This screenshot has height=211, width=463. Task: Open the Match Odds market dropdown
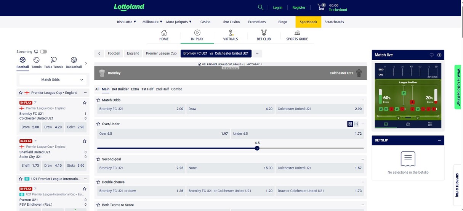pyautogui.click(x=53, y=80)
